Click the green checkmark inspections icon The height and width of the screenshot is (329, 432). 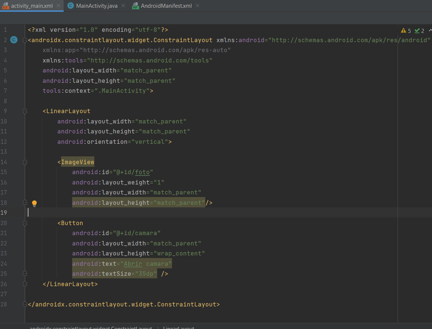416,30
